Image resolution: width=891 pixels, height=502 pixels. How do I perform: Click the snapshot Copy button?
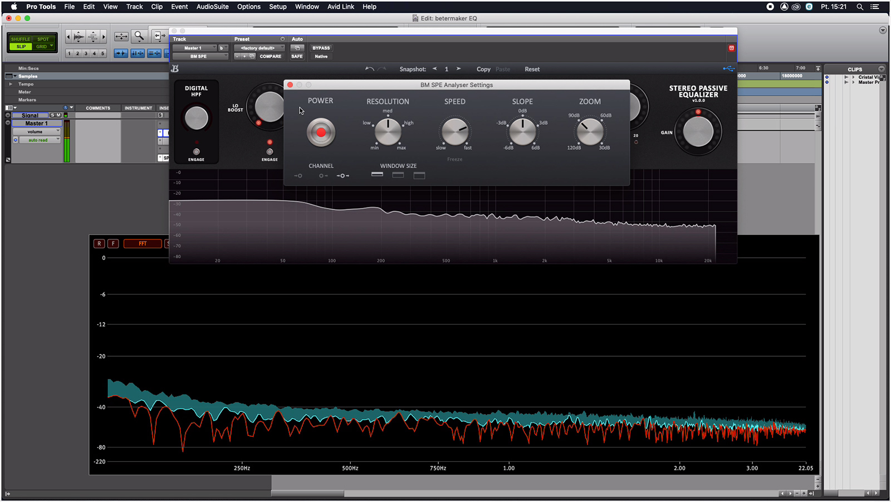tap(483, 69)
